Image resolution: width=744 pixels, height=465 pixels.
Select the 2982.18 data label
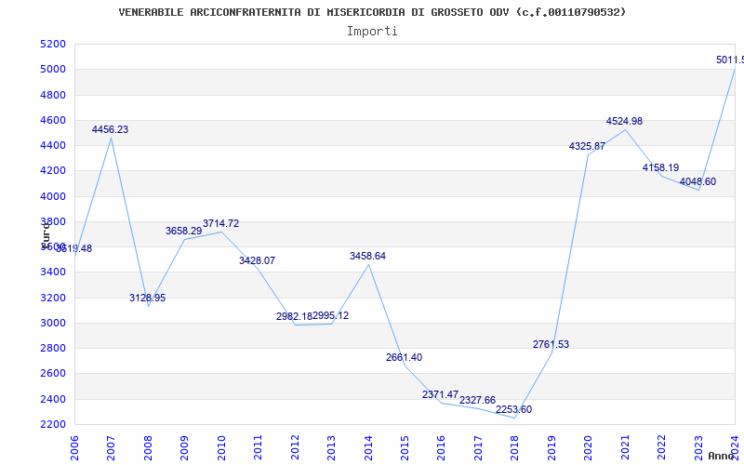pyautogui.click(x=294, y=316)
